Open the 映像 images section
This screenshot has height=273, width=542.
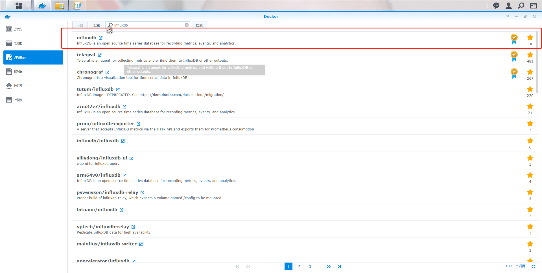[x=33, y=72]
